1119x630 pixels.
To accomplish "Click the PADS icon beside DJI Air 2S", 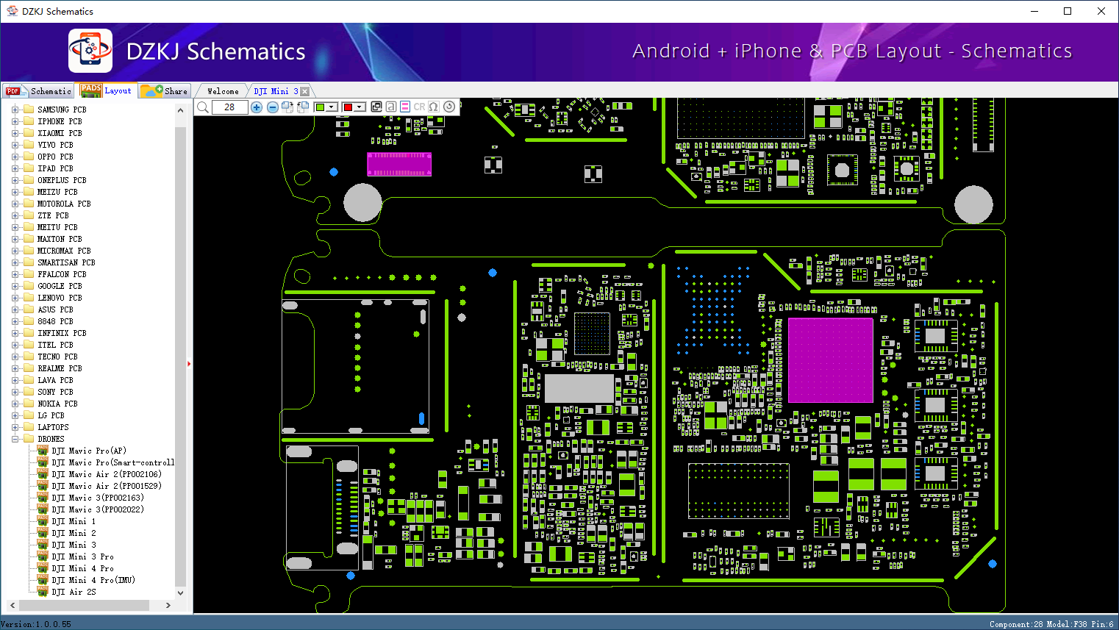I will 43,592.
